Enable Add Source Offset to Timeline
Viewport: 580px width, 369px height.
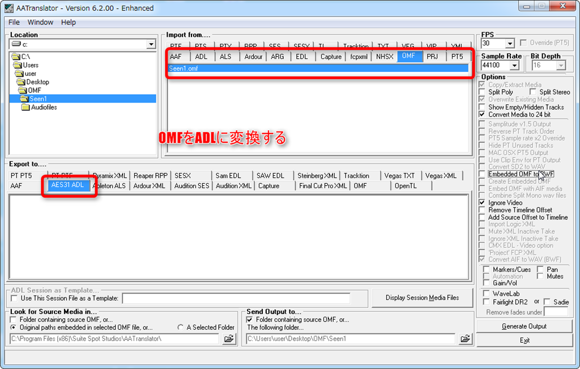[482, 217]
